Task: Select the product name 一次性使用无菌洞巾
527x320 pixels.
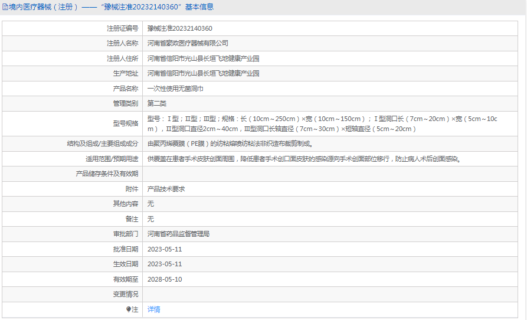Action: 175,89
